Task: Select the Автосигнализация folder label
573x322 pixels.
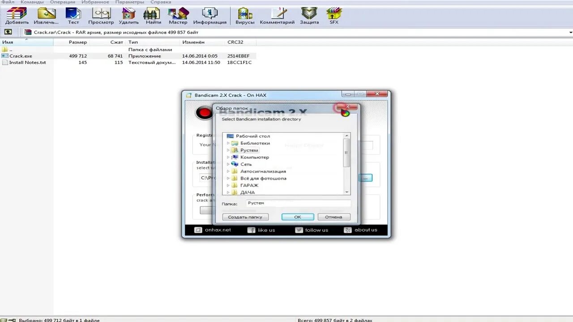Action: [263, 171]
